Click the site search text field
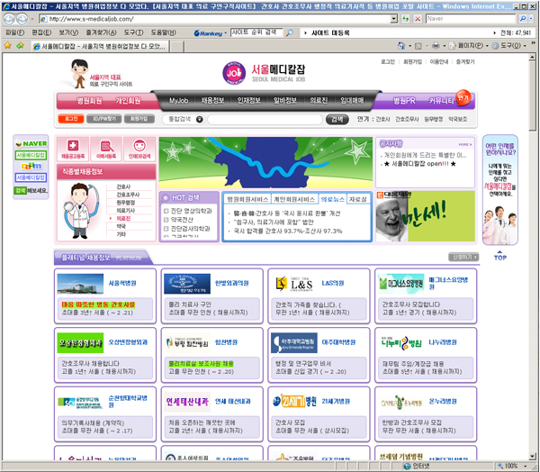540x472 pixels. point(265,119)
